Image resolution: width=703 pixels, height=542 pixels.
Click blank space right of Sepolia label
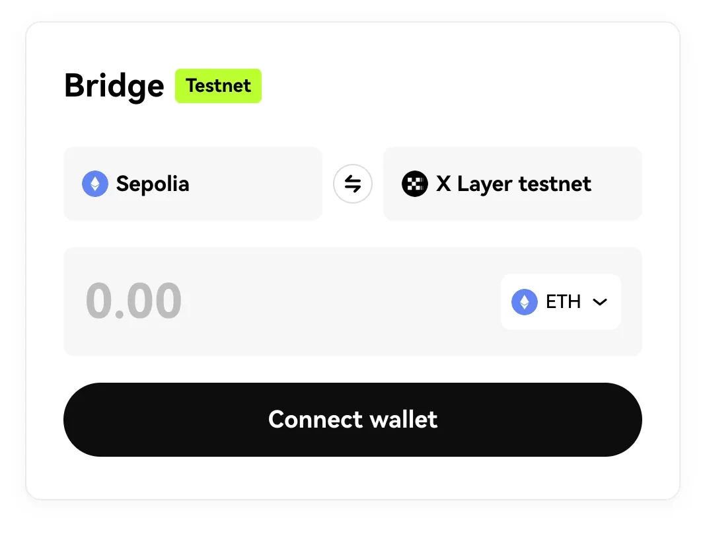pyautogui.click(x=256, y=184)
